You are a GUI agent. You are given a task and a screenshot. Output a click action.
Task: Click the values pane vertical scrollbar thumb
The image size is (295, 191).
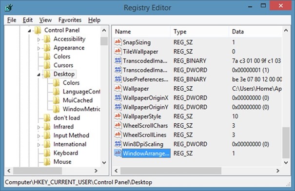point(286,143)
